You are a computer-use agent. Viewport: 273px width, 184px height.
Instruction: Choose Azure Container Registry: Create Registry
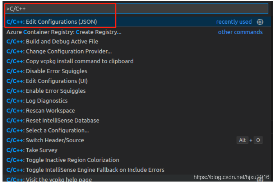(x=136, y=32)
